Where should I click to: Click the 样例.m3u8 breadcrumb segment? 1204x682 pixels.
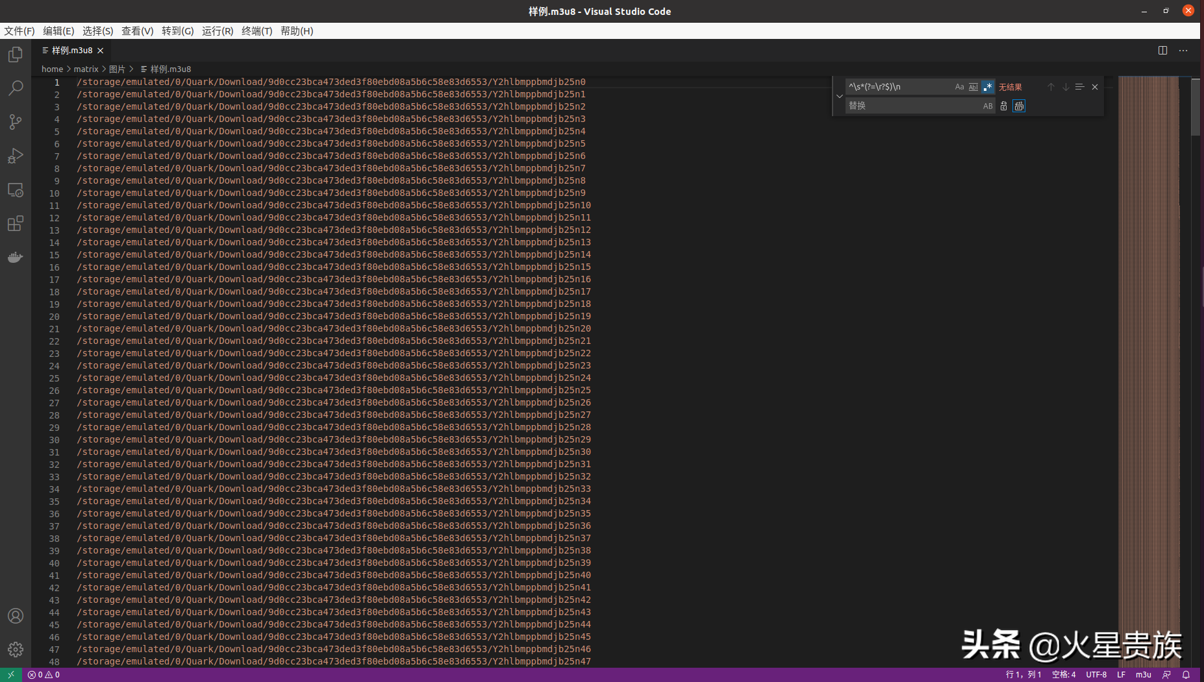(166, 69)
